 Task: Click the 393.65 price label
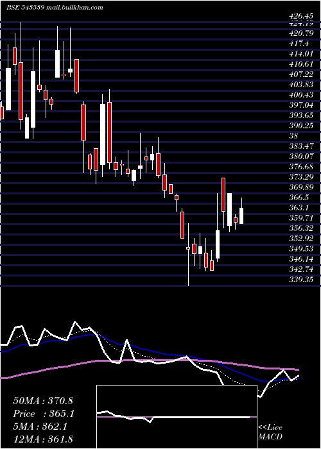301,115
